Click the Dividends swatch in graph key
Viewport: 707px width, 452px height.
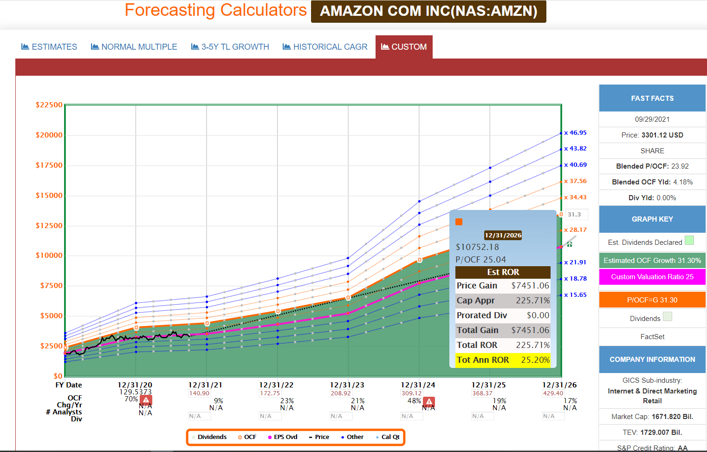tap(668, 316)
